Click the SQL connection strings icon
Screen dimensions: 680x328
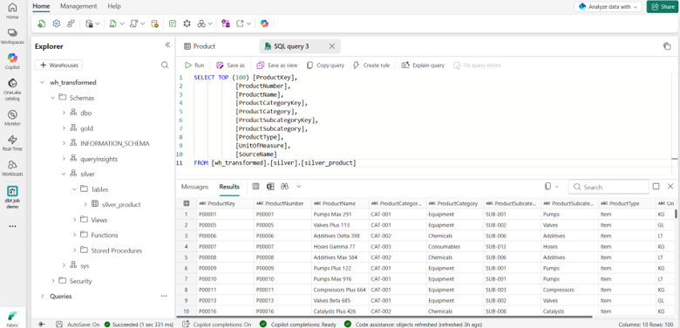71,24
